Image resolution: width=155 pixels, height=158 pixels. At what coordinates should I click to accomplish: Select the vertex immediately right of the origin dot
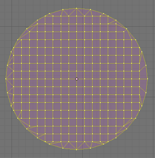point(84,79)
